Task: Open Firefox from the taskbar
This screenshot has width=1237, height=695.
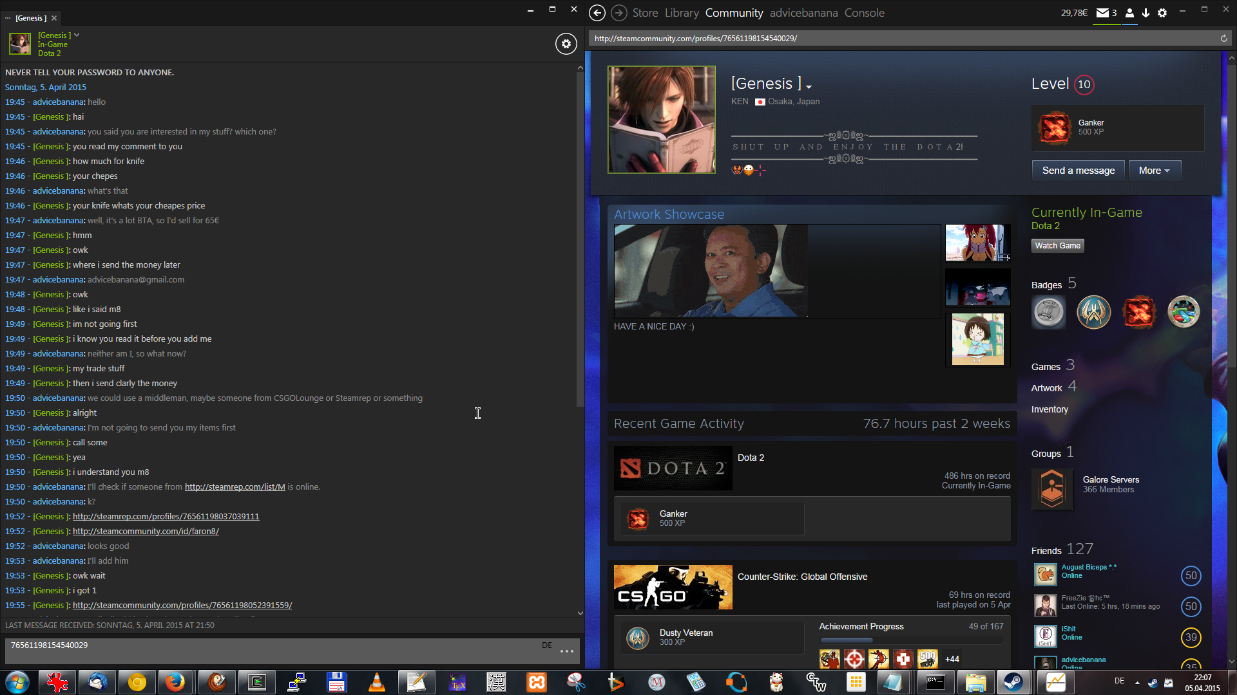Action: click(x=175, y=682)
